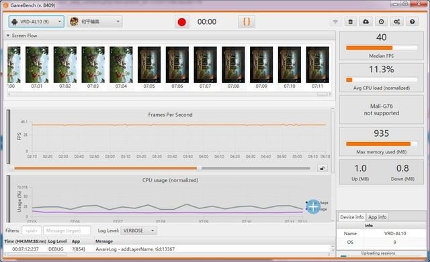Click the App column header
The image size is (430, 262).
tap(76, 241)
